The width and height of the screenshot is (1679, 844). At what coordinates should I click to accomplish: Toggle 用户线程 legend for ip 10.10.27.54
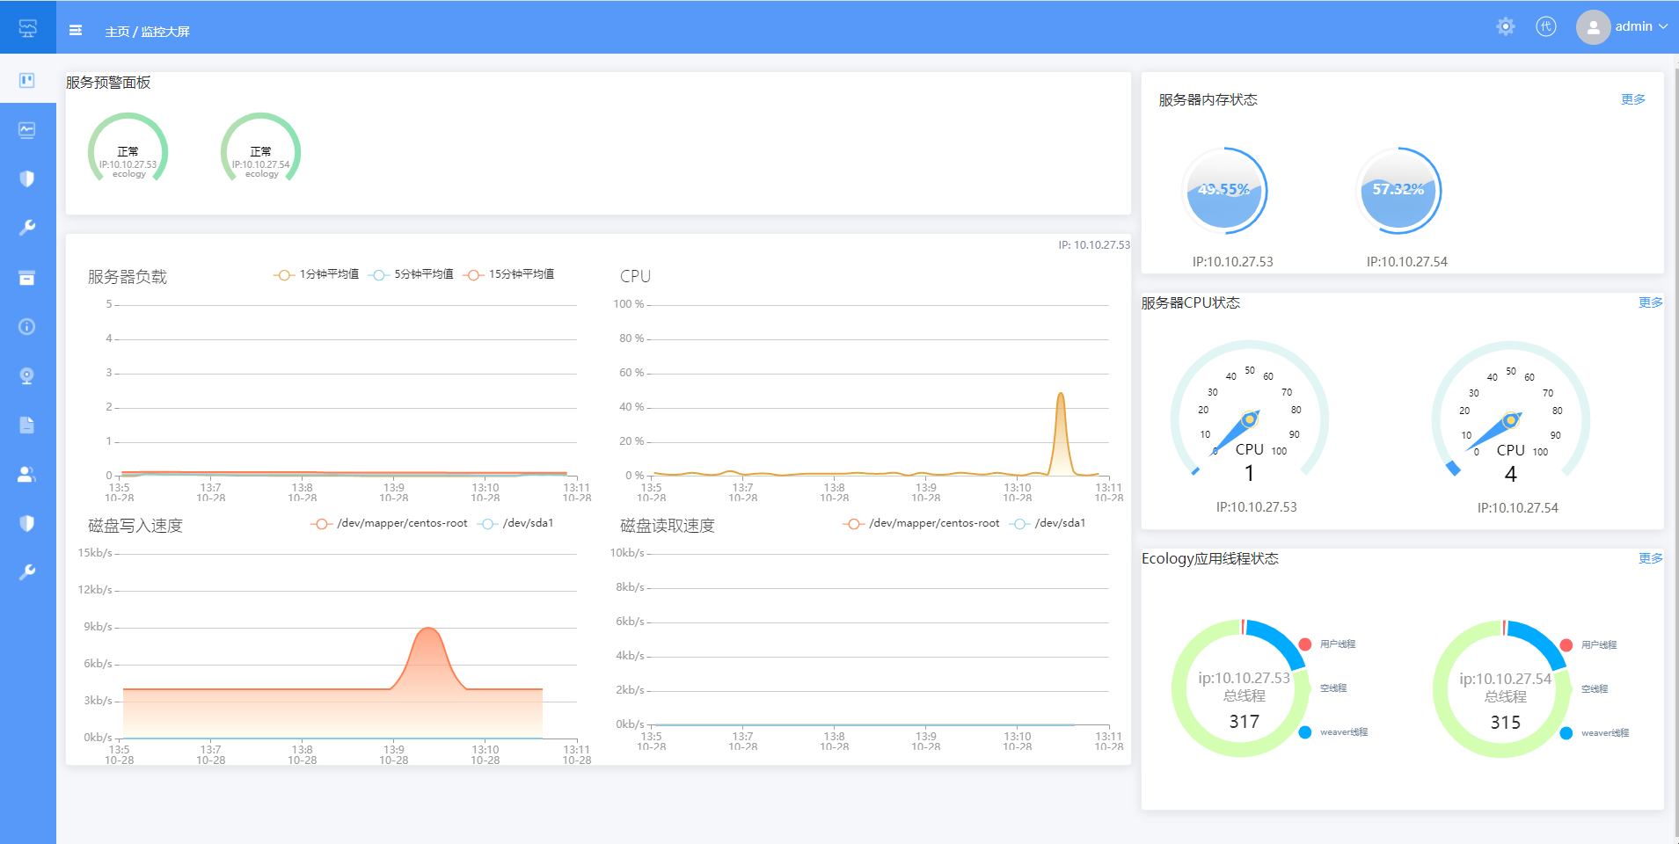1588,645
